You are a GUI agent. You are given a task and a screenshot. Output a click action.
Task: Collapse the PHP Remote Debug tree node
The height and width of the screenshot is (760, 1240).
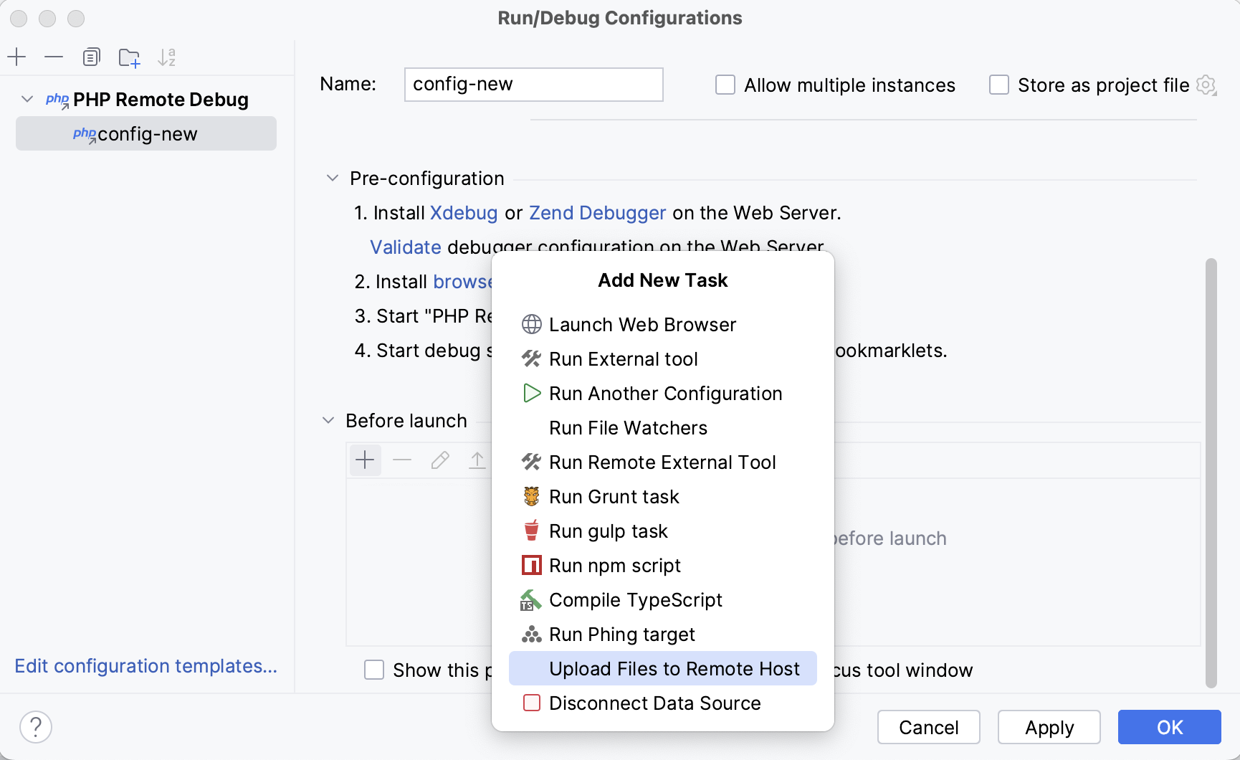point(27,99)
